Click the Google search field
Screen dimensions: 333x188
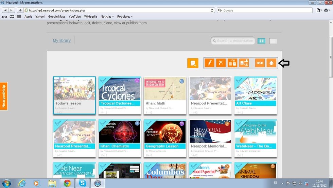pos(265,10)
